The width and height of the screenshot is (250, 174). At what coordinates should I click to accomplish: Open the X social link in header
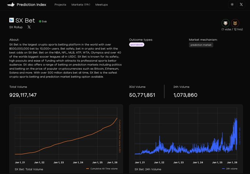(x=241, y=5)
